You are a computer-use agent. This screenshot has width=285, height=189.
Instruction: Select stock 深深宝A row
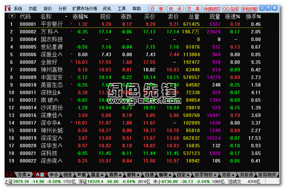[134, 138]
